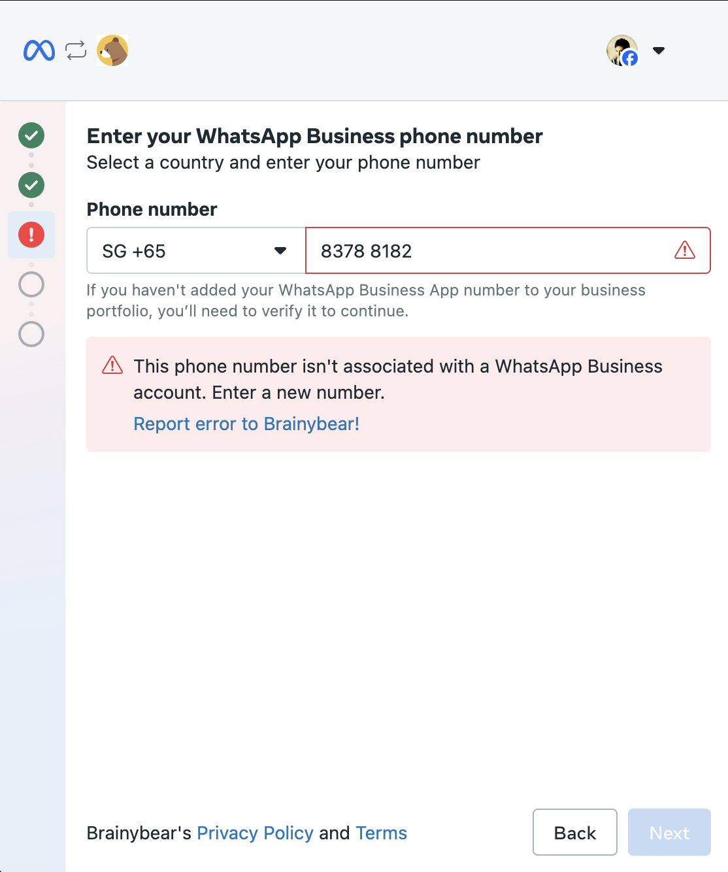Click the Facebook profile avatar
The image size is (728, 872).
tap(622, 50)
